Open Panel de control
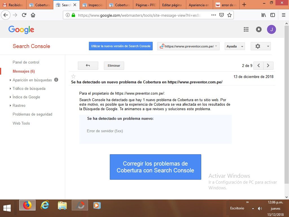This screenshot has height=217, width=289. pyautogui.click(x=26, y=62)
